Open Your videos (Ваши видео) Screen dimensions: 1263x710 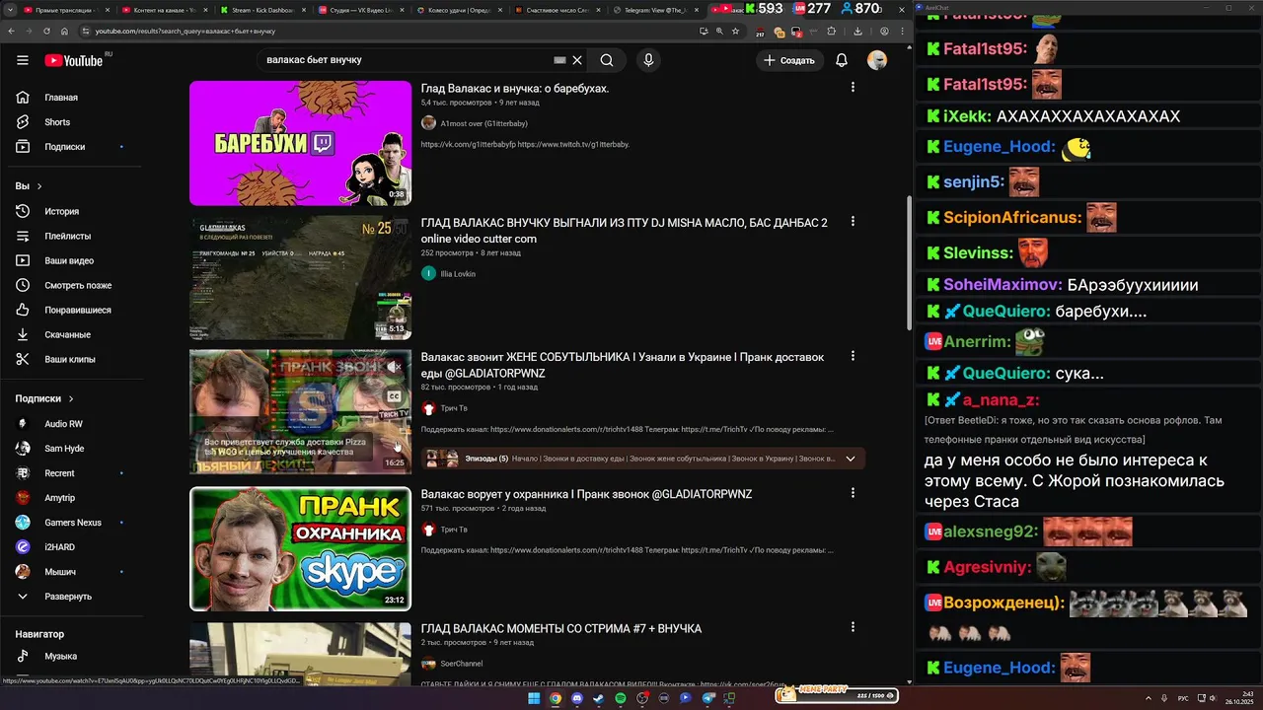pos(71,260)
